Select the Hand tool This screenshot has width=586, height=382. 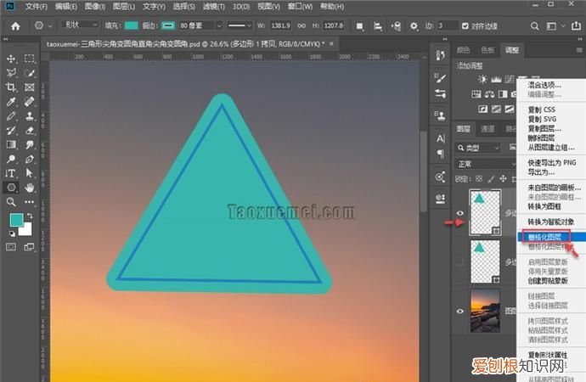coord(30,187)
